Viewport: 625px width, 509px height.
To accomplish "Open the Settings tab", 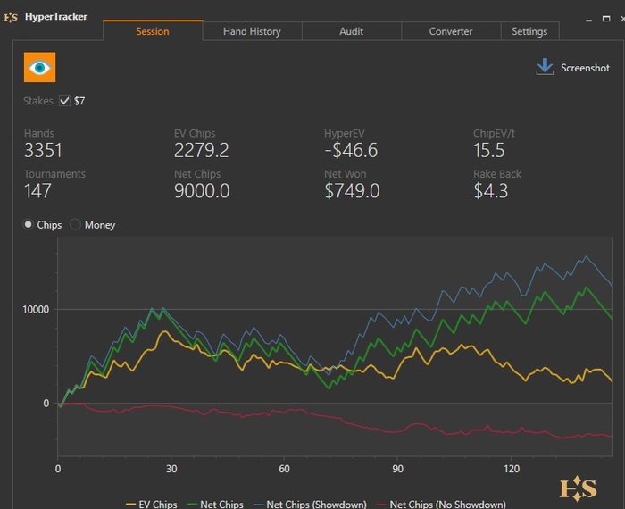I will click(x=529, y=31).
